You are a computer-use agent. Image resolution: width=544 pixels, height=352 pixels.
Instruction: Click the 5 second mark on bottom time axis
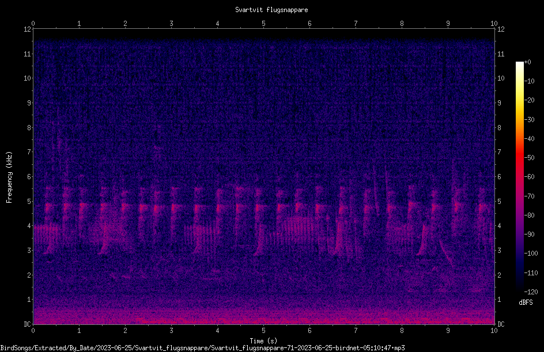pos(264,331)
